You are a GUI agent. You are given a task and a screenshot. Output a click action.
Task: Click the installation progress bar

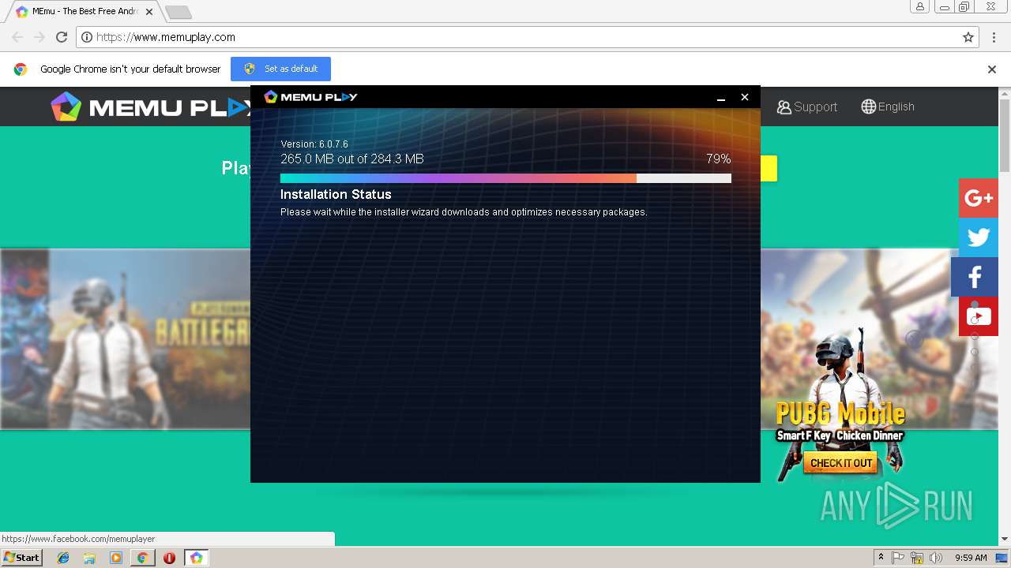(x=505, y=178)
